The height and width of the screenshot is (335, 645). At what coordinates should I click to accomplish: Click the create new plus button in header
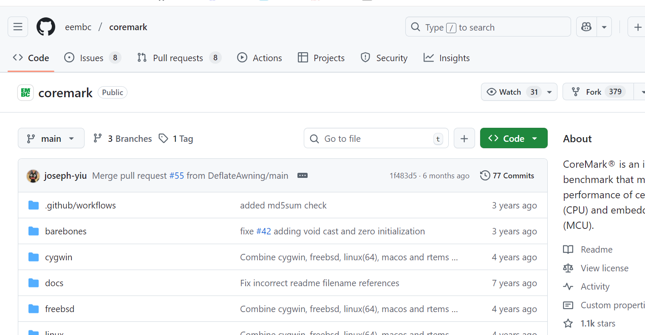tap(637, 27)
